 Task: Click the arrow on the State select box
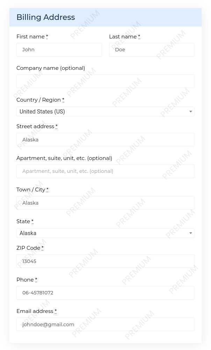coord(191,233)
